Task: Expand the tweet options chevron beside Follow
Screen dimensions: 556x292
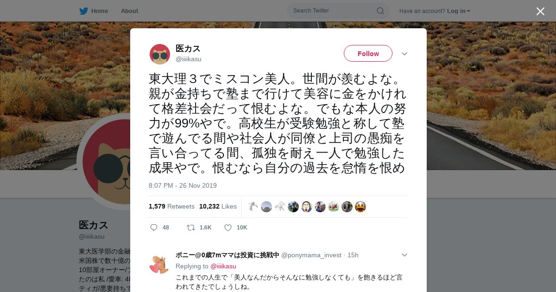Action: 404,54
